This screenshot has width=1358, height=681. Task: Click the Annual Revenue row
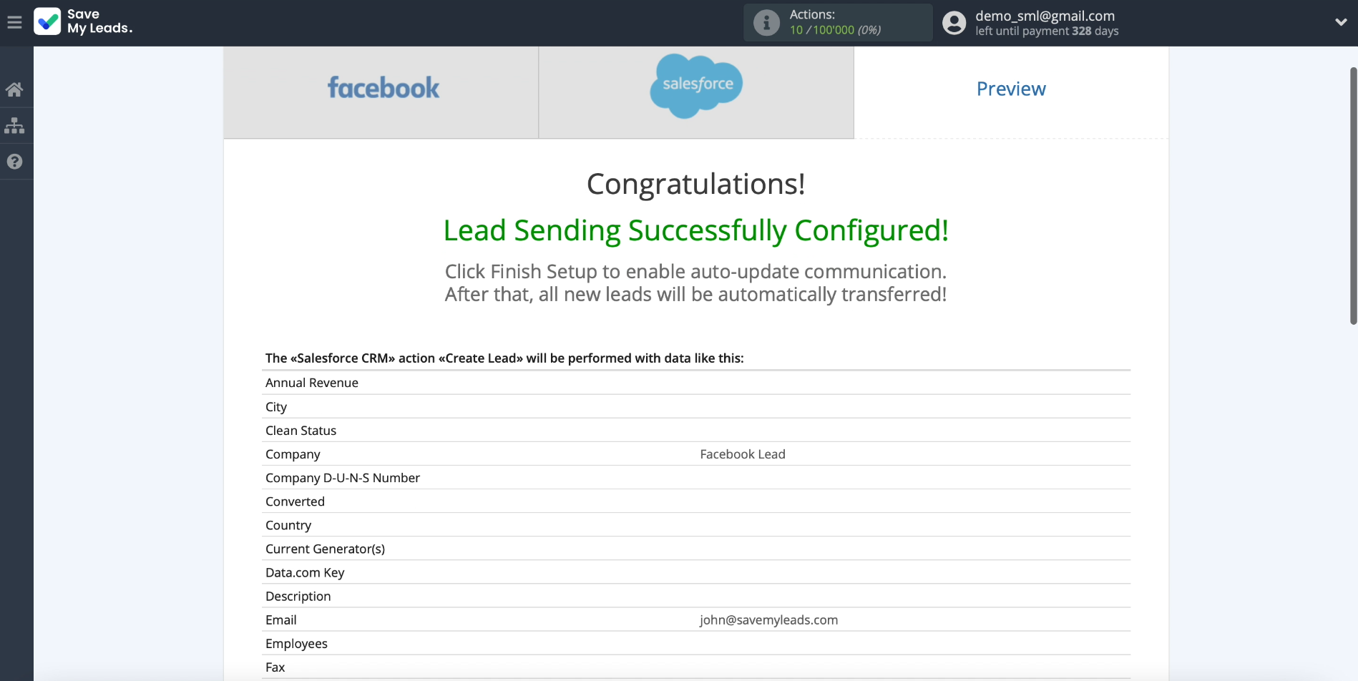(696, 383)
